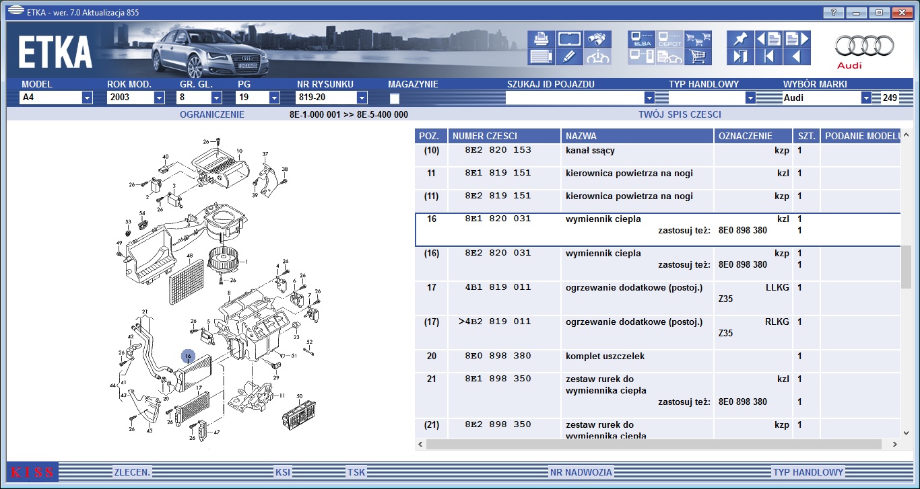920x489 pixels.
Task: Click the printer icon in the toolbar
Action: pos(541,39)
